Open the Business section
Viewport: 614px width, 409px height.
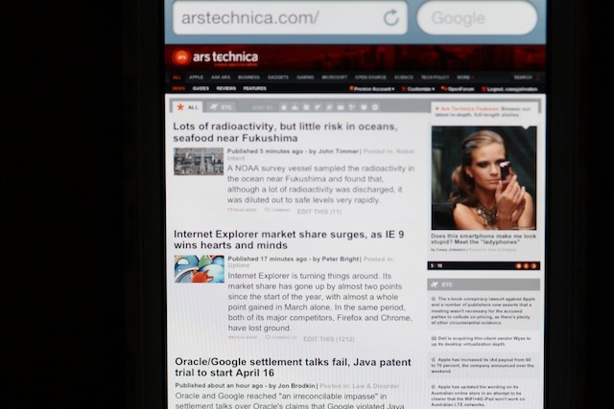(x=249, y=78)
